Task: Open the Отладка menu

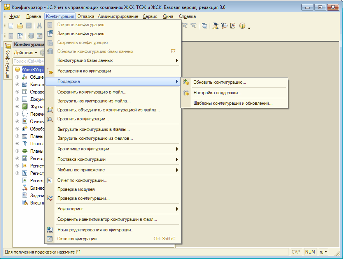Action: (x=86, y=16)
